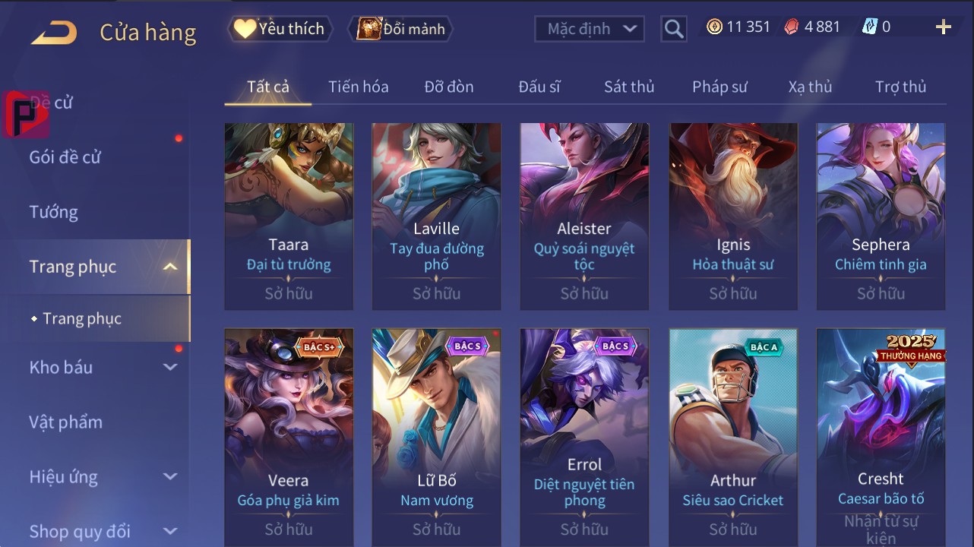Viewport: 974px width, 547px height.
Task: Click the red ruby currency icon
Action: 792,27
